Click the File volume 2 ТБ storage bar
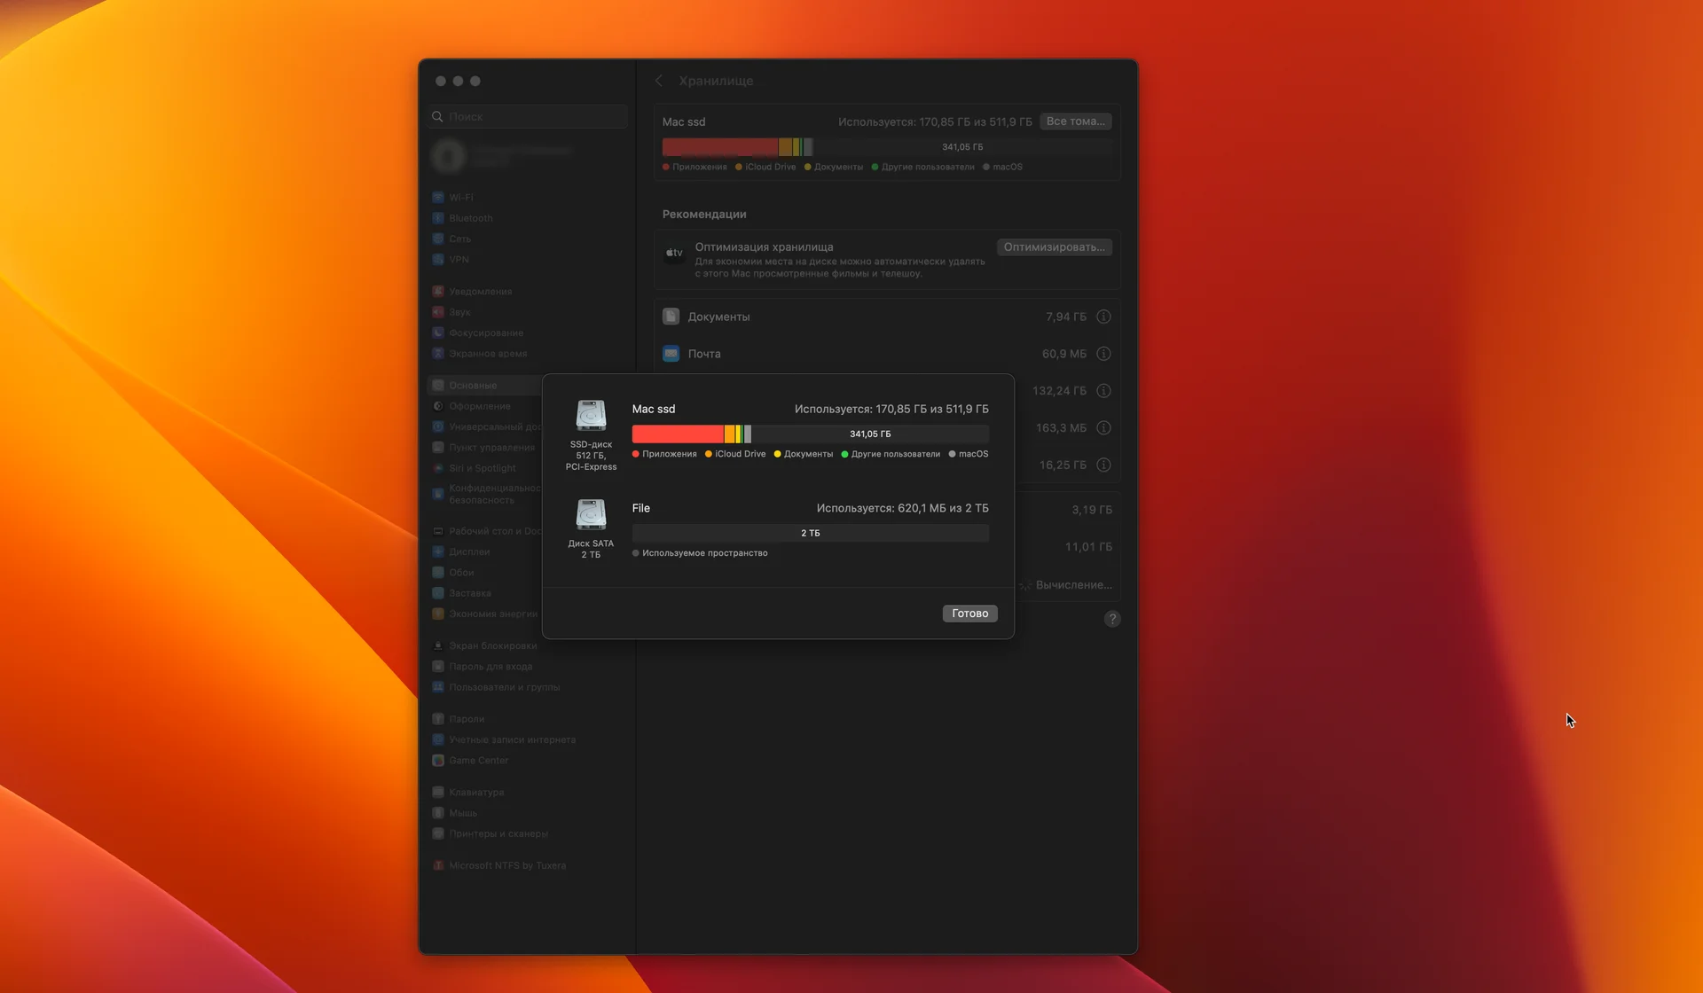 [810, 533]
